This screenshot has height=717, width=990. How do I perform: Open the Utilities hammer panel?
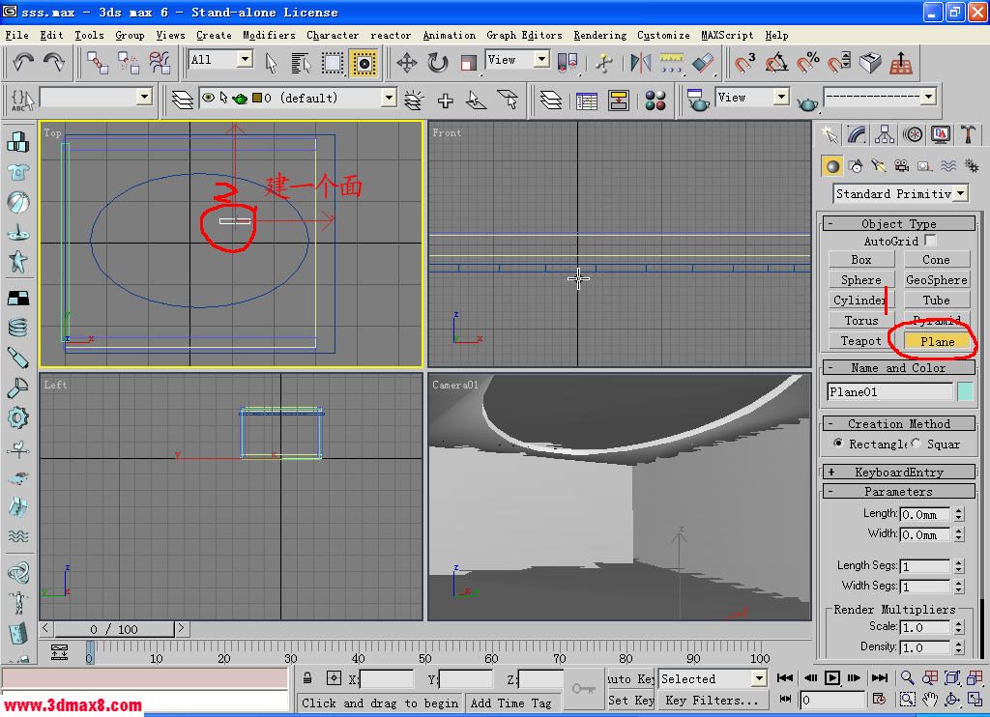968,134
